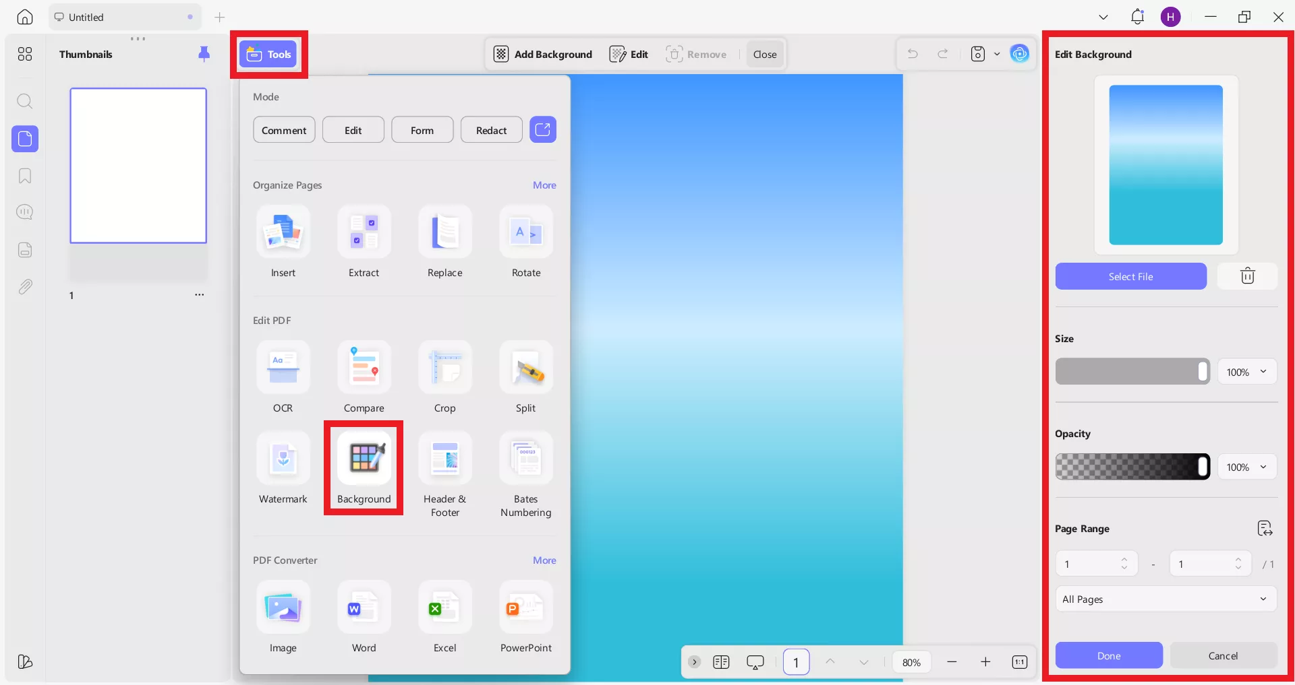
Task: Click the Edit background toolbar button
Action: pyautogui.click(x=629, y=54)
